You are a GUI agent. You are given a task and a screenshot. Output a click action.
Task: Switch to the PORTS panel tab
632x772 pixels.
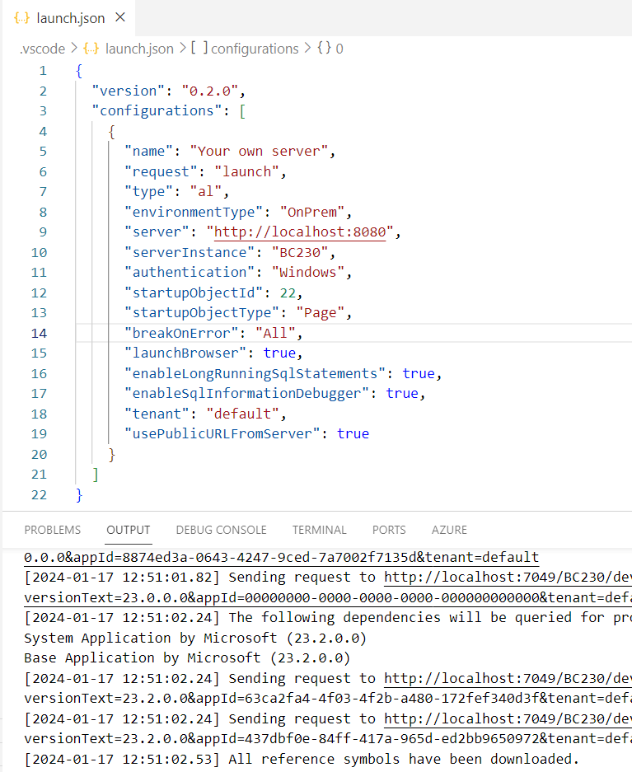pyautogui.click(x=389, y=530)
